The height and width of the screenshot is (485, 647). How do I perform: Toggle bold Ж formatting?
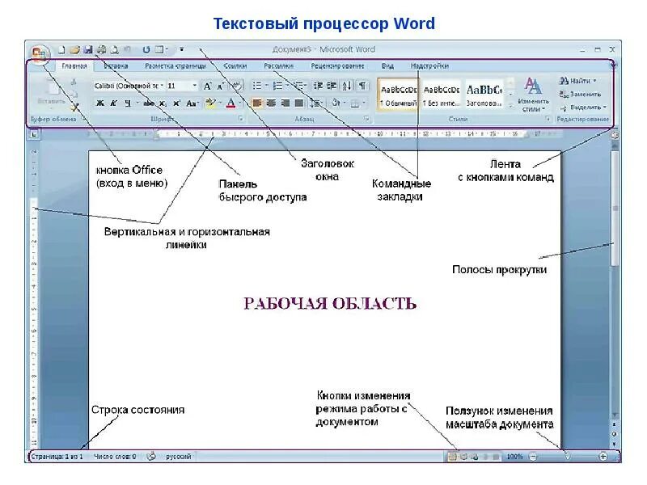(100, 103)
